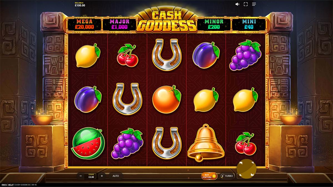Select the Minor £200 jackpot panel
The height and width of the screenshot is (187, 333).
[x=214, y=24]
